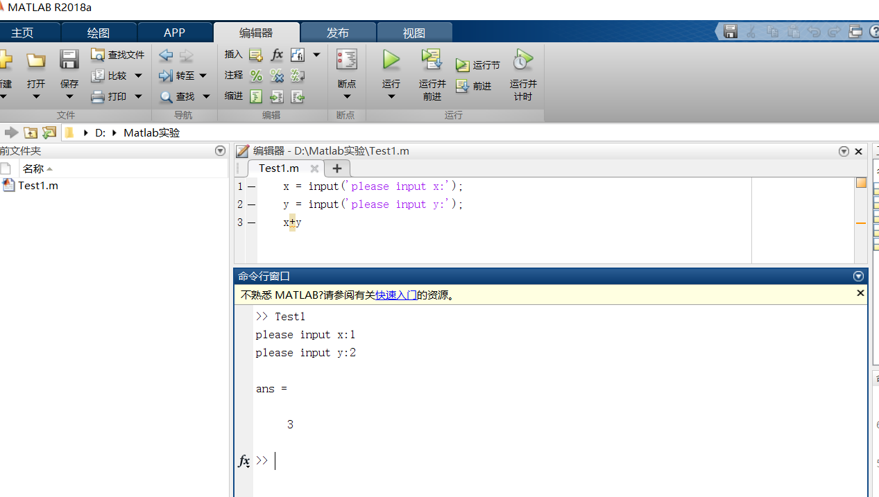Go back with the blue left arrow
879x497 pixels.
point(166,55)
